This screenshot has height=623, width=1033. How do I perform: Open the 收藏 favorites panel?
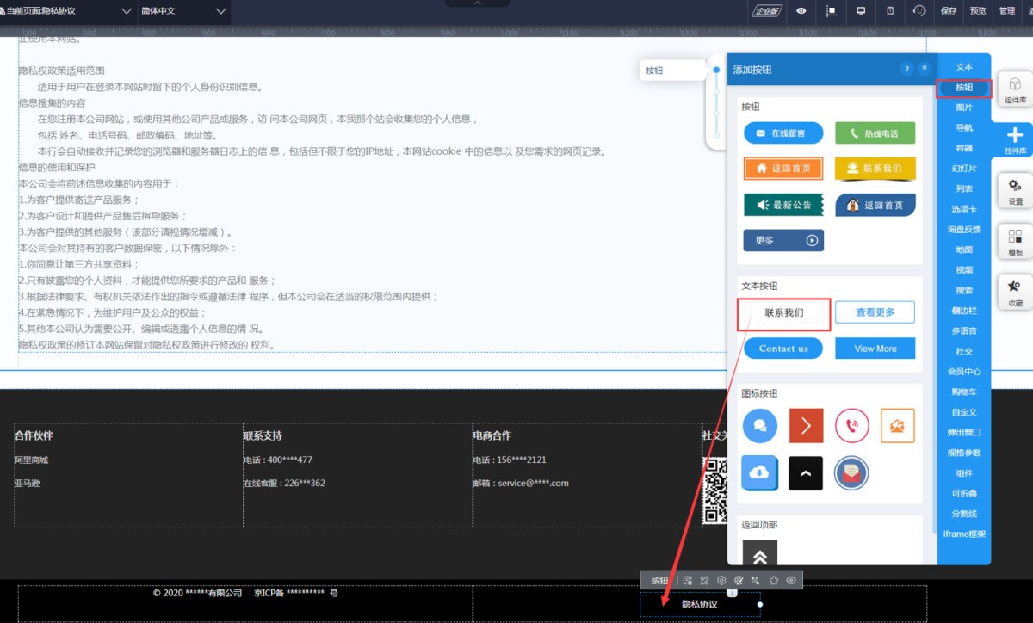(x=1015, y=292)
